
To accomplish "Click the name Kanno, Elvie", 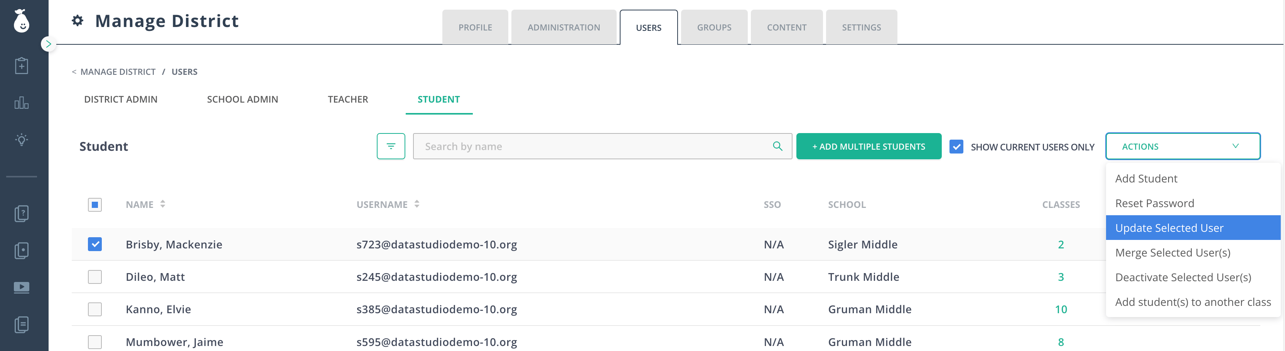I will pos(158,309).
